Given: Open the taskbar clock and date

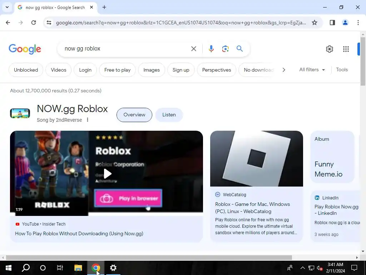Looking at the screenshot, I should point(335,268).
